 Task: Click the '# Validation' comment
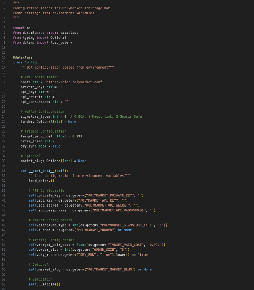41,279
